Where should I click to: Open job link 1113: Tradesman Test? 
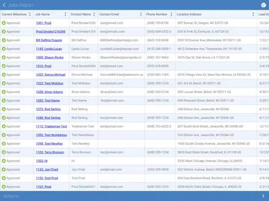click(x=52, y=126)
